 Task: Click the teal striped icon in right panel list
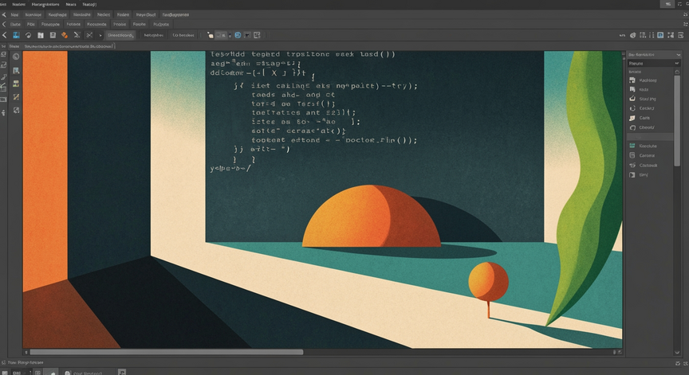click(x=632, y=146)
